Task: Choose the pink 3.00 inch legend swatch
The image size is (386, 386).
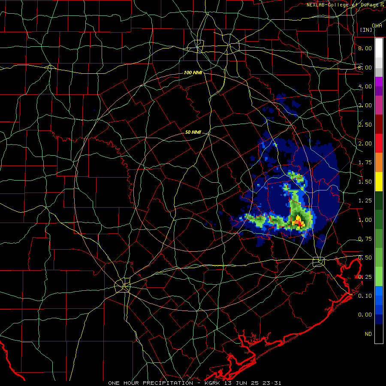Action: pyautogui.click(x=379, y=105)
